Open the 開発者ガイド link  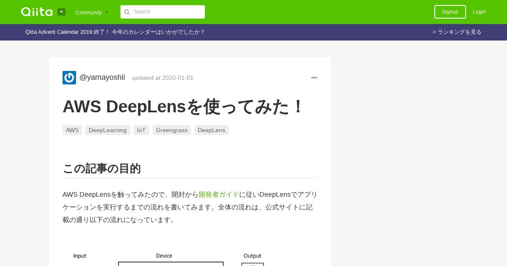[x=219, y=195]
